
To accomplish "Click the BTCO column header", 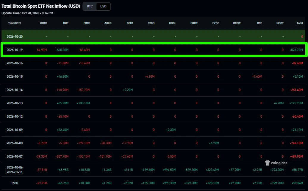I will pos(151,23).
